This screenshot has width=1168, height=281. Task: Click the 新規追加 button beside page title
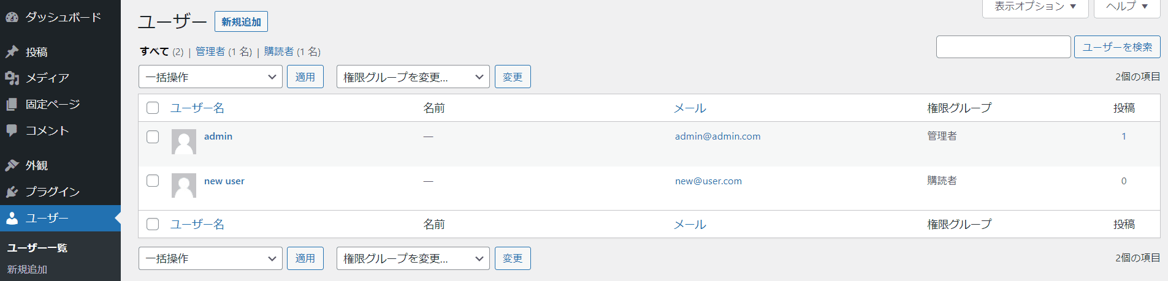241,22
